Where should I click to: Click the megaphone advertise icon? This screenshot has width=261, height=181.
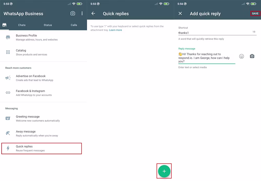click(x=8, y=78)
